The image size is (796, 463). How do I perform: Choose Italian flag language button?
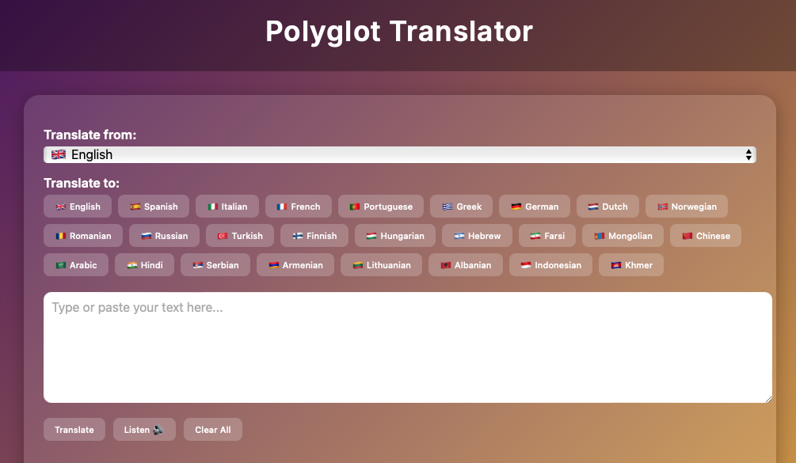[x=227, y=207]
